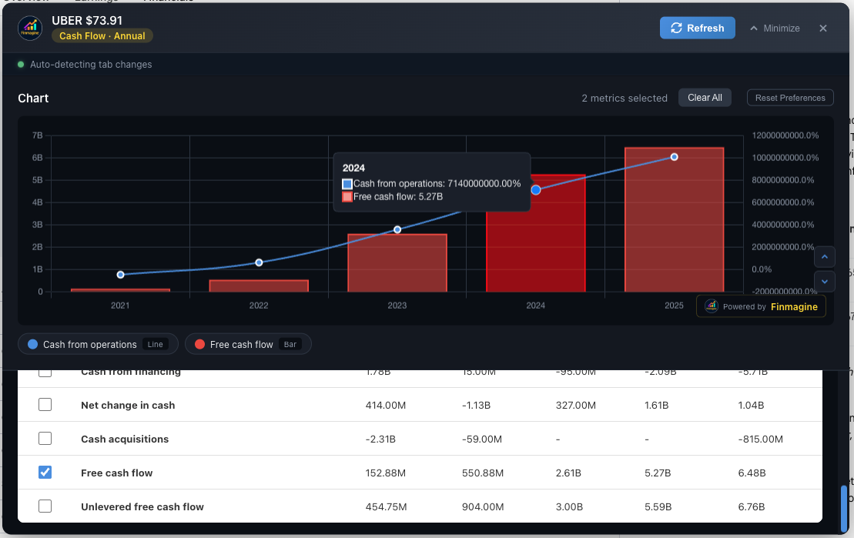Toggle Cash from operations Line chart type
The width and height of the screenshot is (854, 538).
[155, 345]
